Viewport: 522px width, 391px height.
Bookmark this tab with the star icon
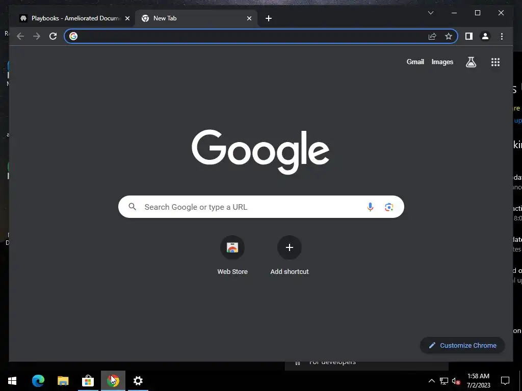pyautogui.click(x=449, y=36)
